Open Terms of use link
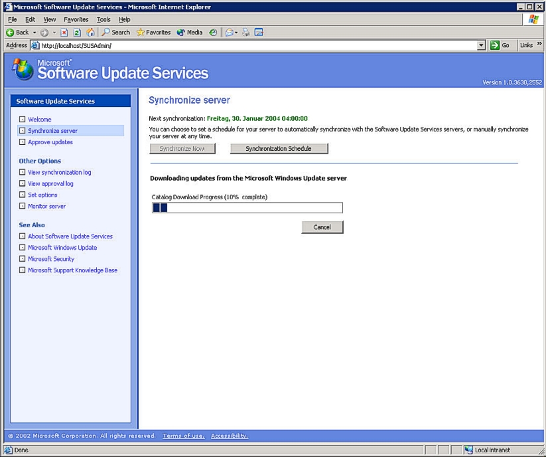Image resolution: width=546 pixels, height=457 pixels. tap(184, 436)
